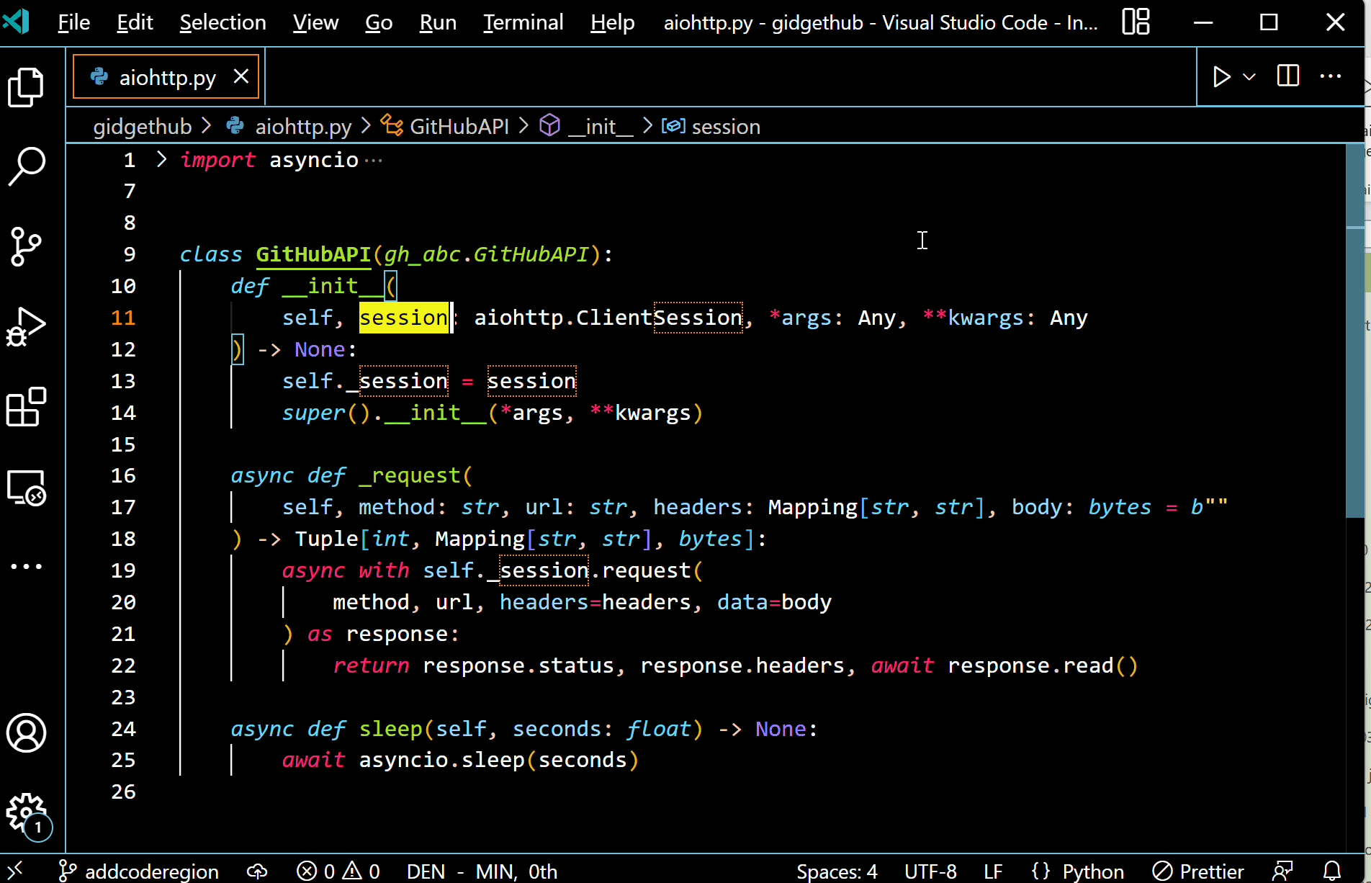
Task: Click the sleep function name on line 24
Action: click(390, 729)
